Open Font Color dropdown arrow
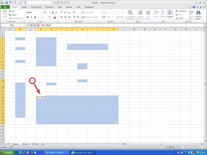Image resolution: width=207 pixels, height=155 pixels. pyautogui.click(x=57, y=17)
